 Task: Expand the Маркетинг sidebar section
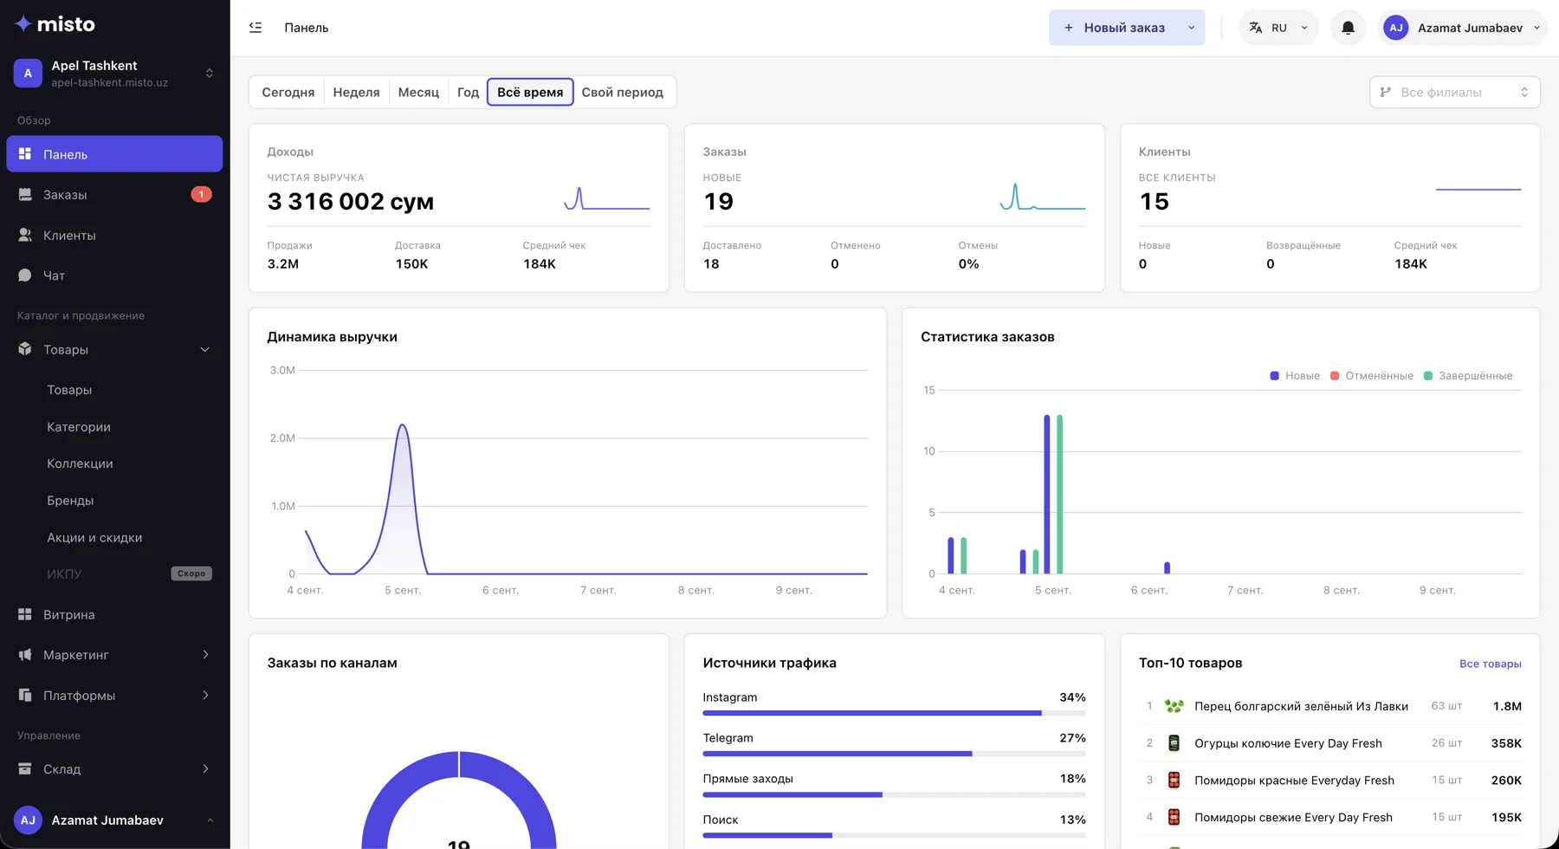(205, 655)
